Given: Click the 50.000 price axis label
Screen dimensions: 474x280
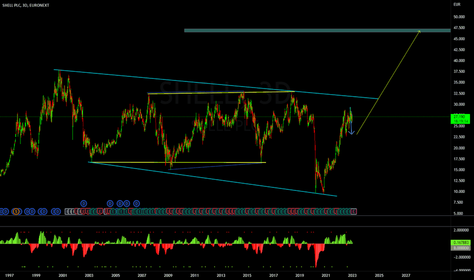Looking at the screenshot, I should (459, 17).
